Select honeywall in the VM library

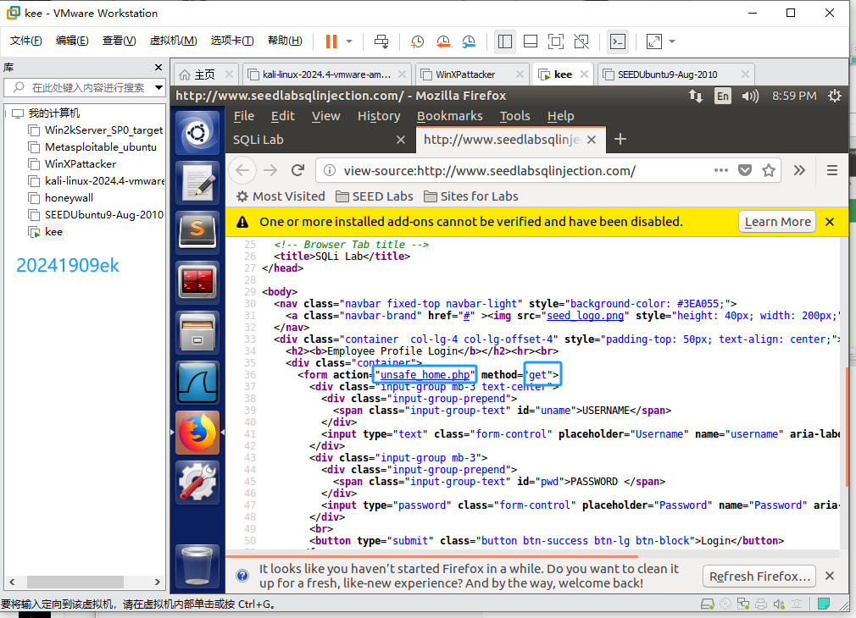69,198
